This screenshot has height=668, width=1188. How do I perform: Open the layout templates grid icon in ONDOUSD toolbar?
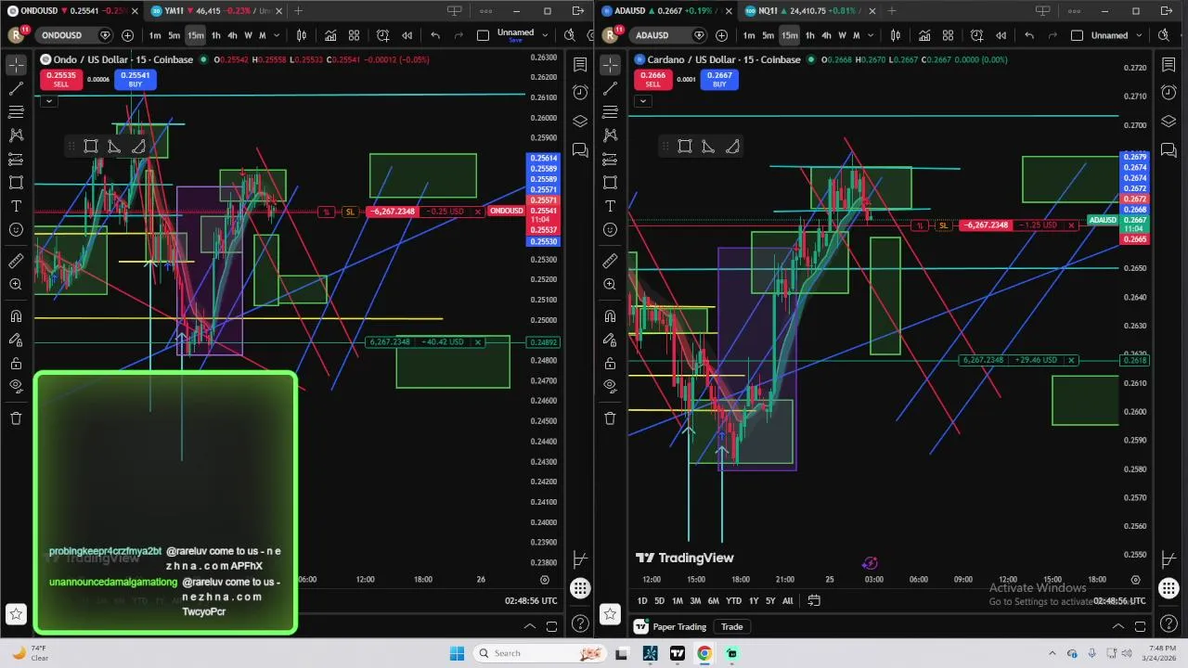[354, 35]
